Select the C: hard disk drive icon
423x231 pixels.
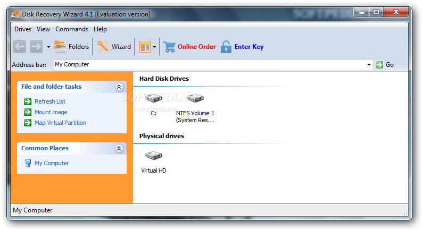pos(153,99)
